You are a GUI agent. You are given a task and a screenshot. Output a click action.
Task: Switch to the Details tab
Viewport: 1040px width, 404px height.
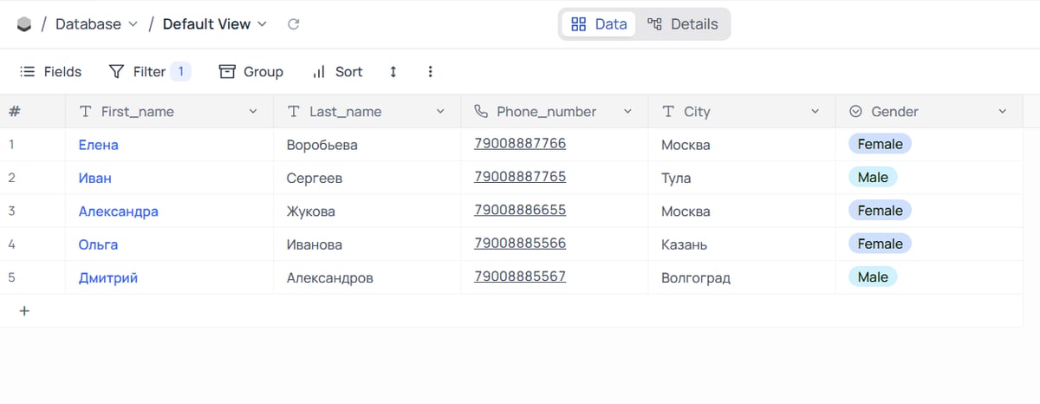tap(683, 24)
